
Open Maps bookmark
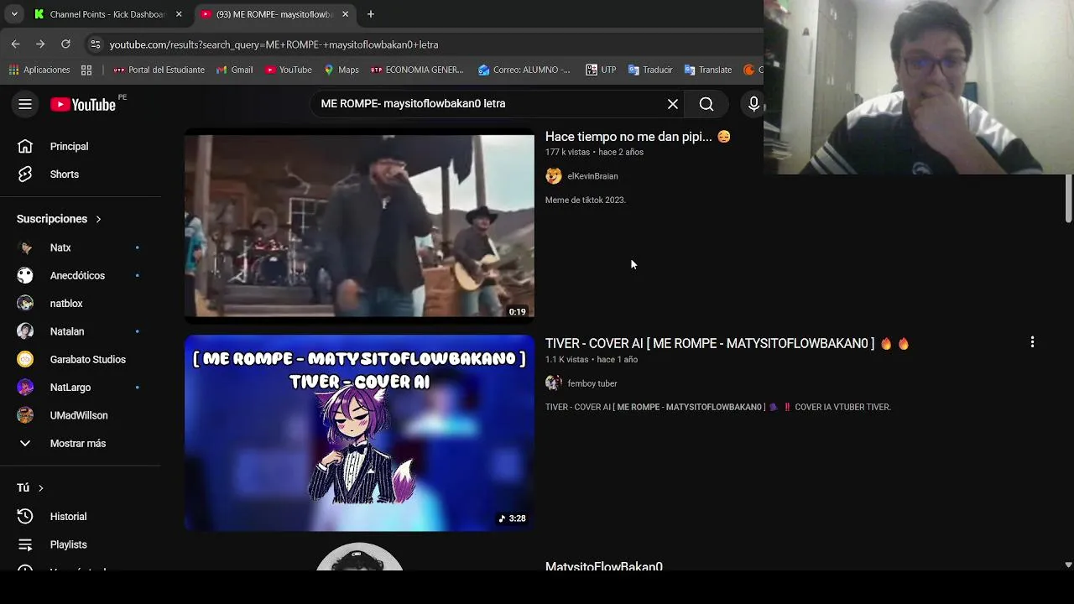point(341,70)
